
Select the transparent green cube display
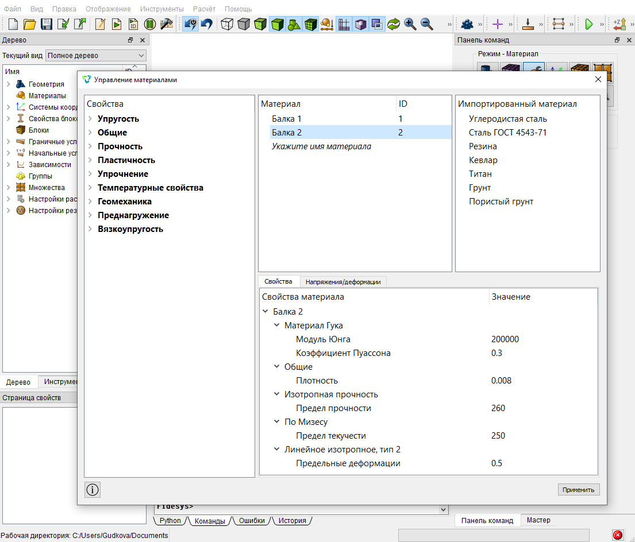pos(260,24)
